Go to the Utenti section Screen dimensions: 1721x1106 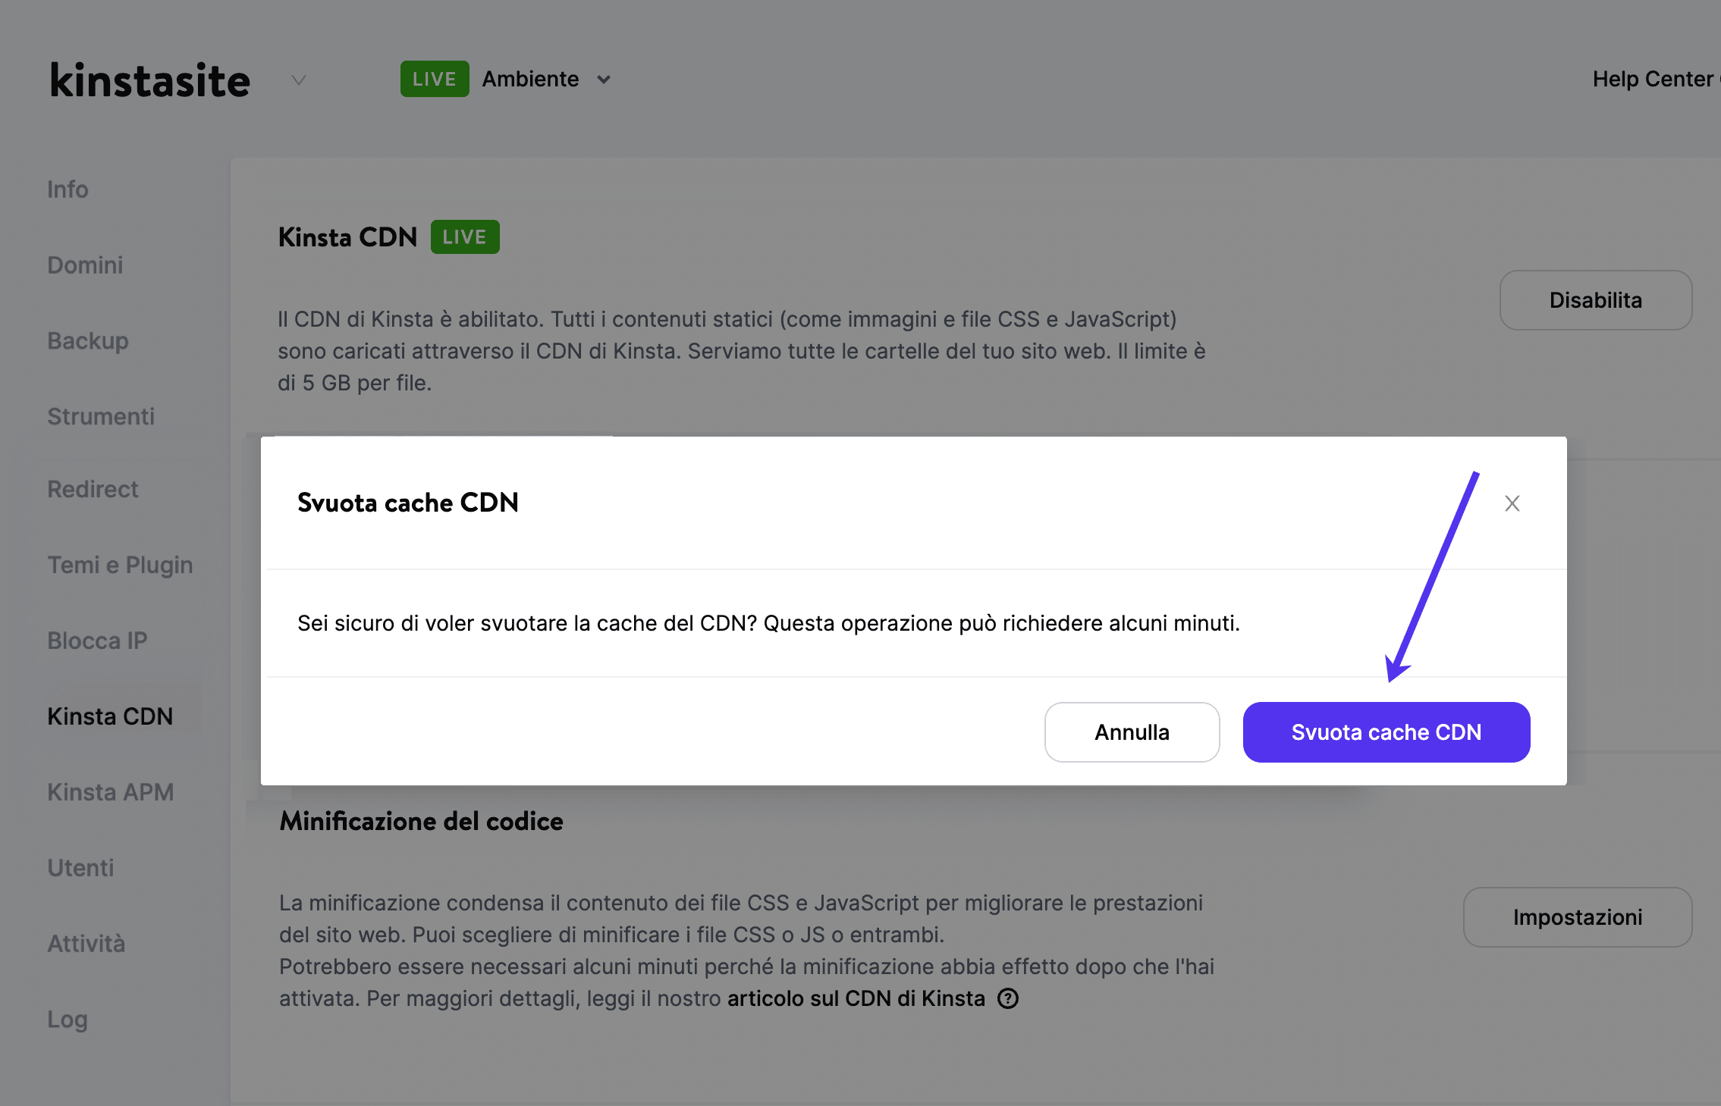(80, 868)
